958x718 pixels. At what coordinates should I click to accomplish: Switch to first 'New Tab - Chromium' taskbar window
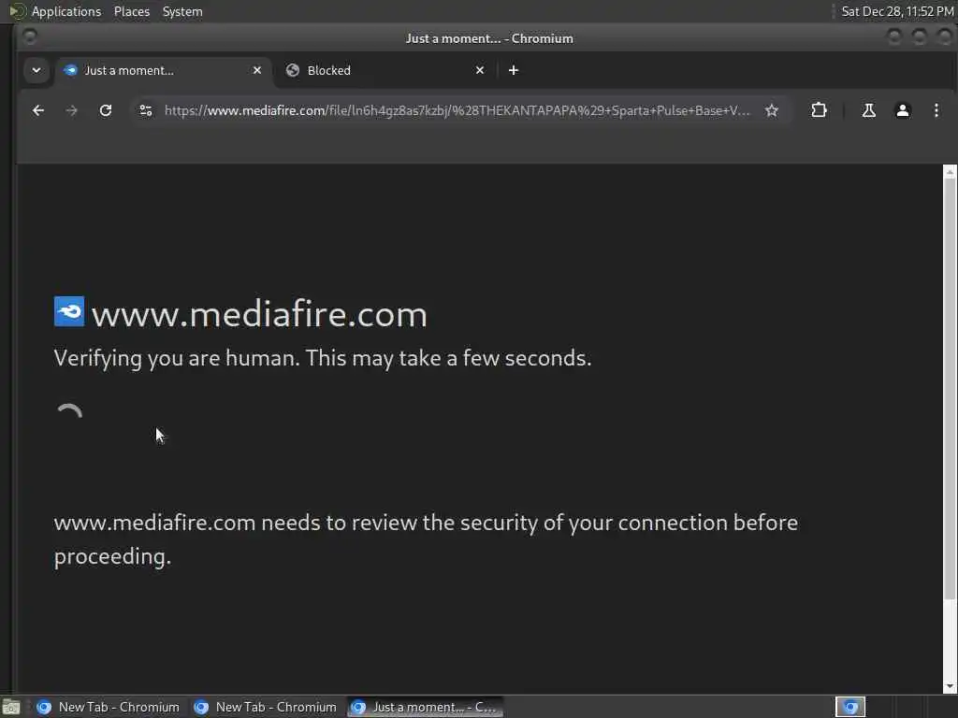(109, 707)
